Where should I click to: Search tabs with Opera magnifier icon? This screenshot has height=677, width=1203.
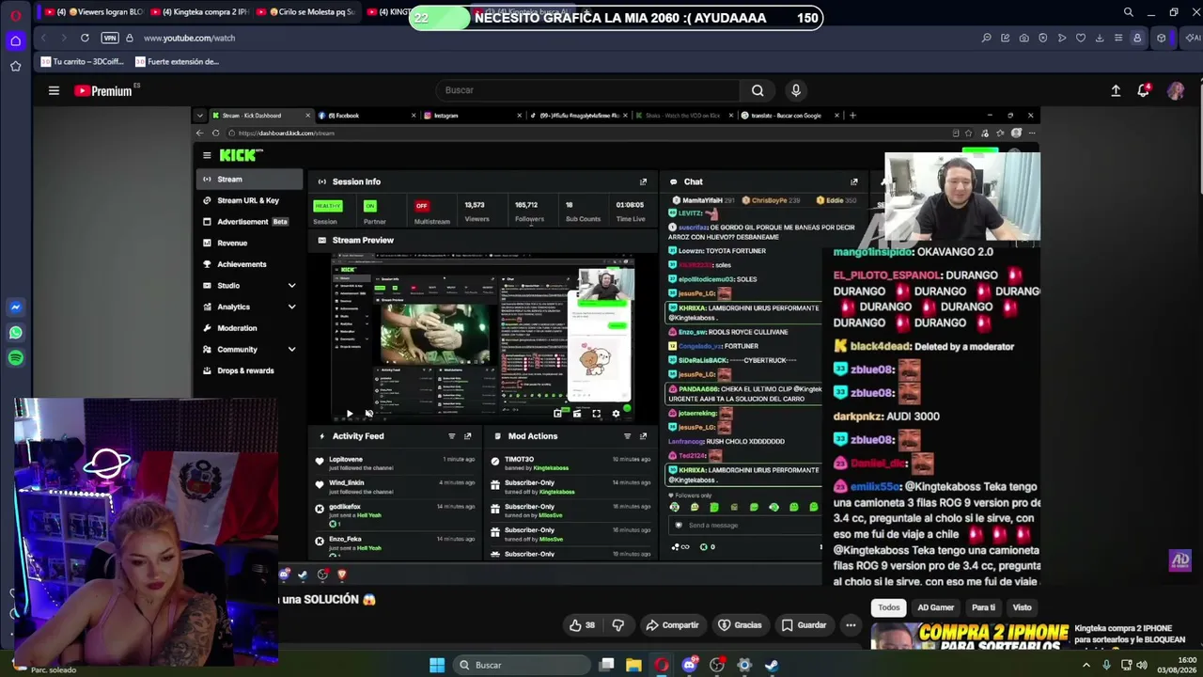[x=1128, y=12]
